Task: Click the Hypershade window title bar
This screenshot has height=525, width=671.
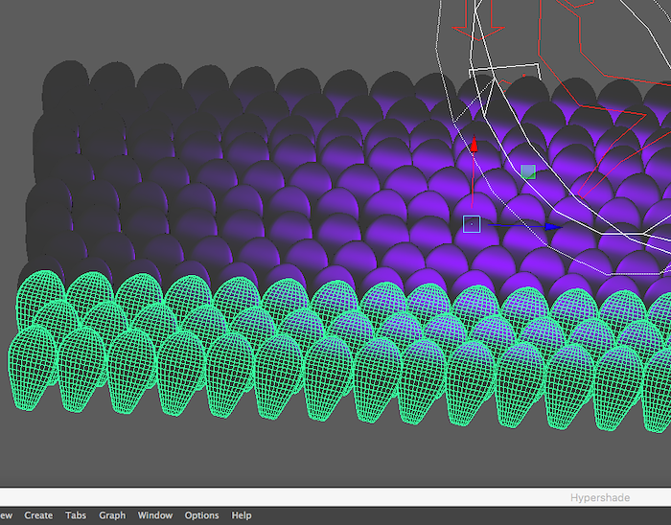Action: 335,497
